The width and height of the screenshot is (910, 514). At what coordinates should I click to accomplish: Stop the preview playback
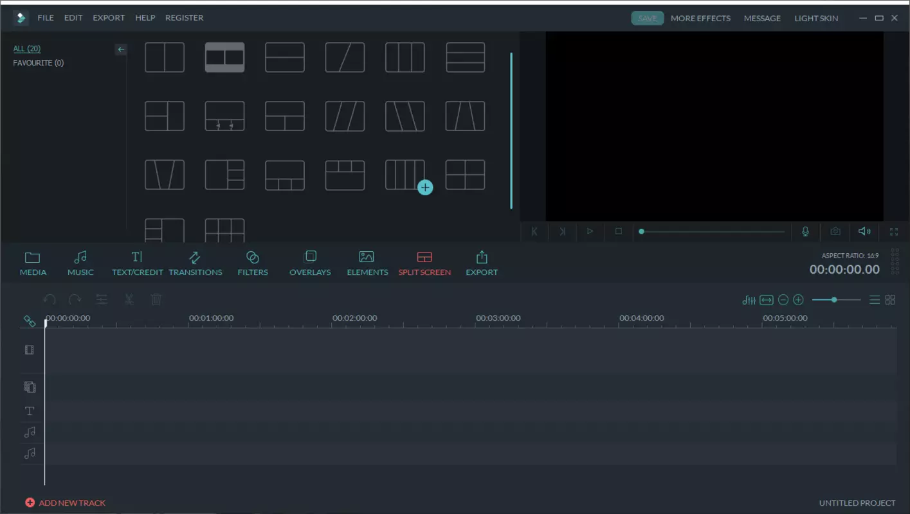click(x=618, y=231)
